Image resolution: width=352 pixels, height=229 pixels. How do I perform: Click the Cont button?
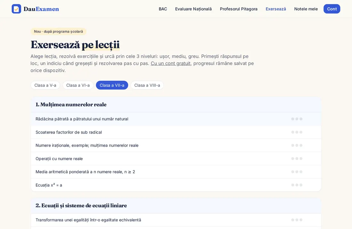pyautogui.click(x=332, y=9)
